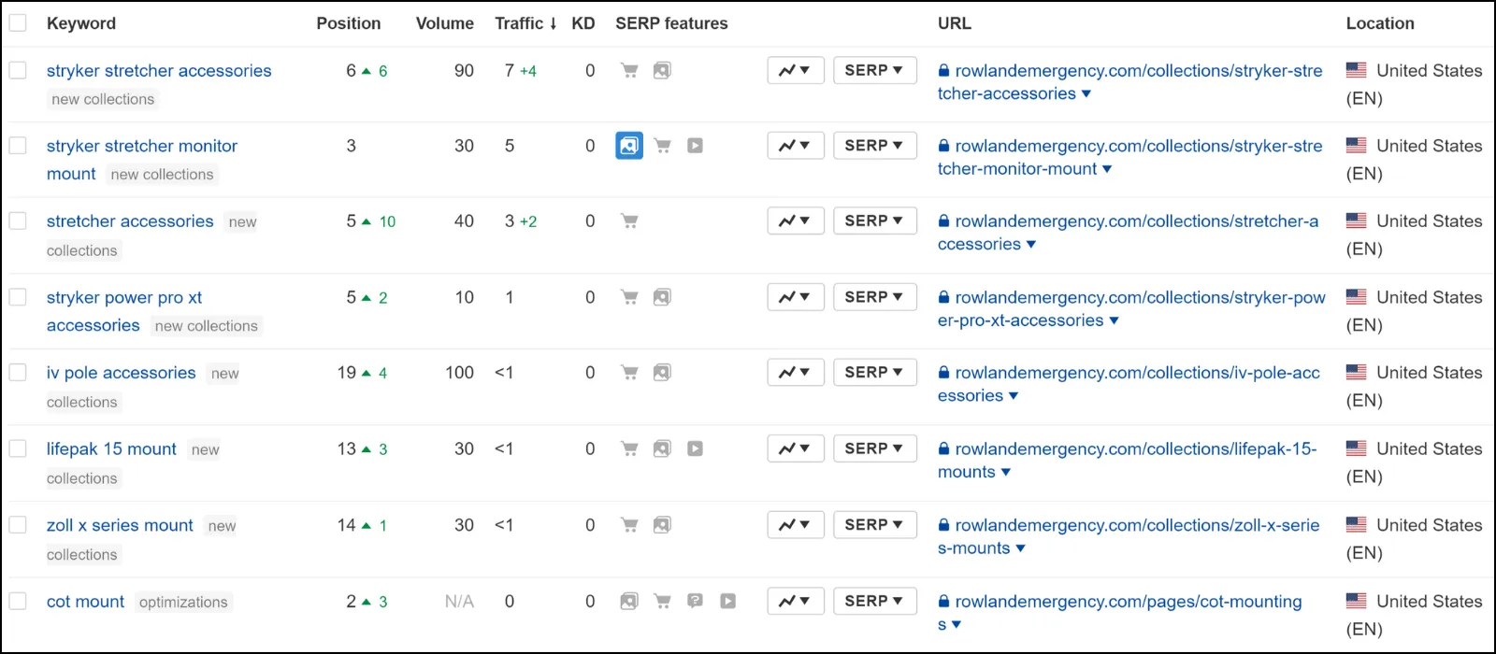Check the stryker power pro xt accessories checkbox
This screenshot has height=654, width=1496.
18,297
